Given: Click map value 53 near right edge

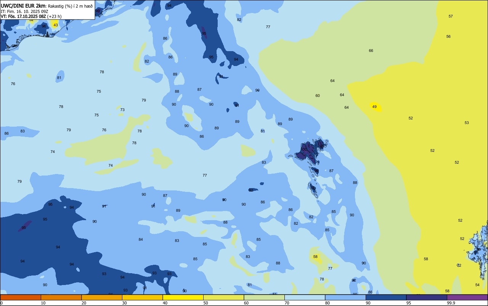Looking at the screenshot, I should click(x=467, y=123).
